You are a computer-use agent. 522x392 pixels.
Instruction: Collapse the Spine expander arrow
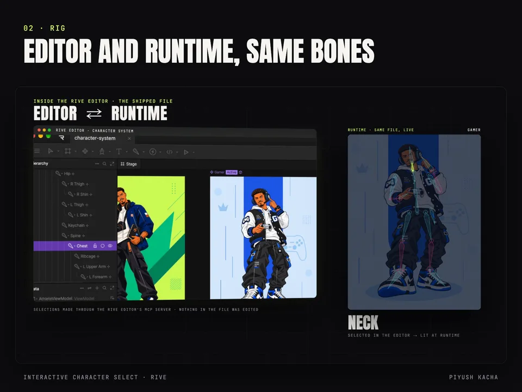click(x=69, y=236)
